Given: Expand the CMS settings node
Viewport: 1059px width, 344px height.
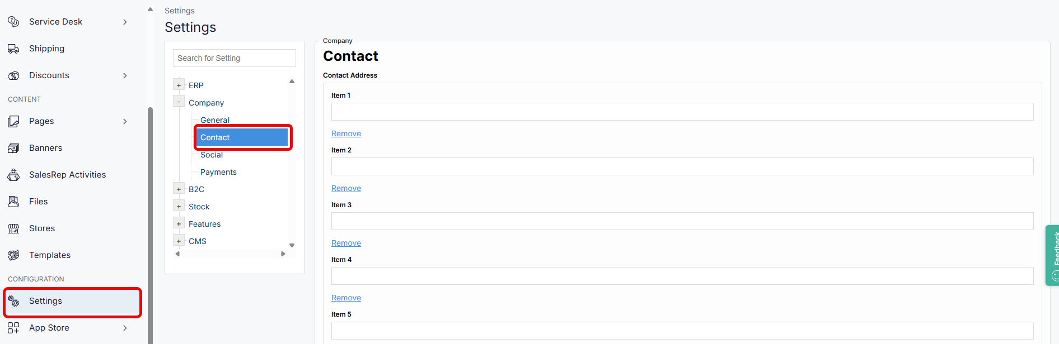Looking at the screenshot, I should coord(179,240).
